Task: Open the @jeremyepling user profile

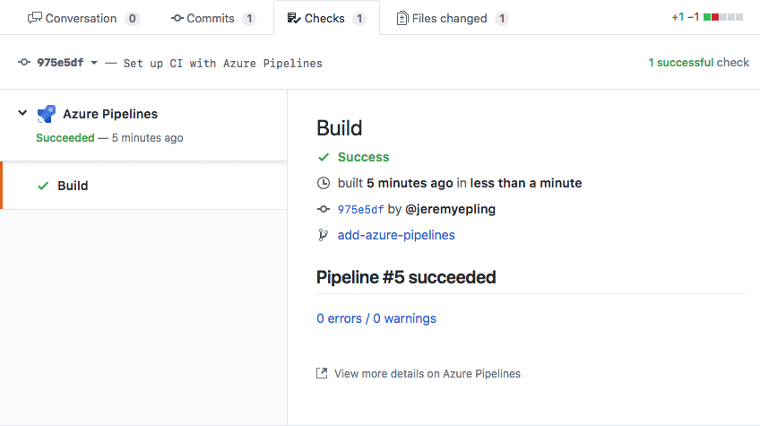Action: (x=450, y=209)
